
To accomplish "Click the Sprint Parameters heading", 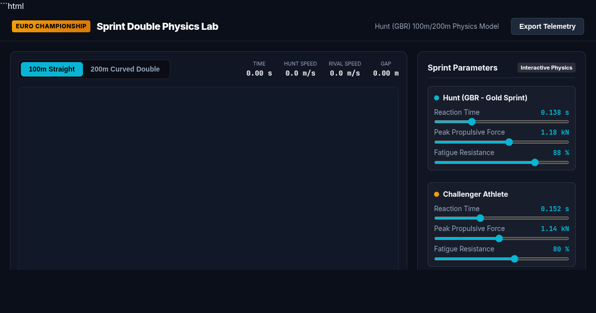I will point(462,68).
